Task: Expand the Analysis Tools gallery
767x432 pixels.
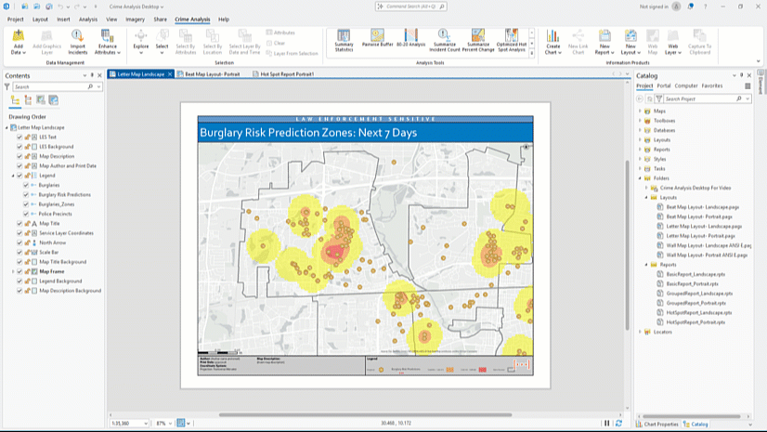Action: point(532,53)
